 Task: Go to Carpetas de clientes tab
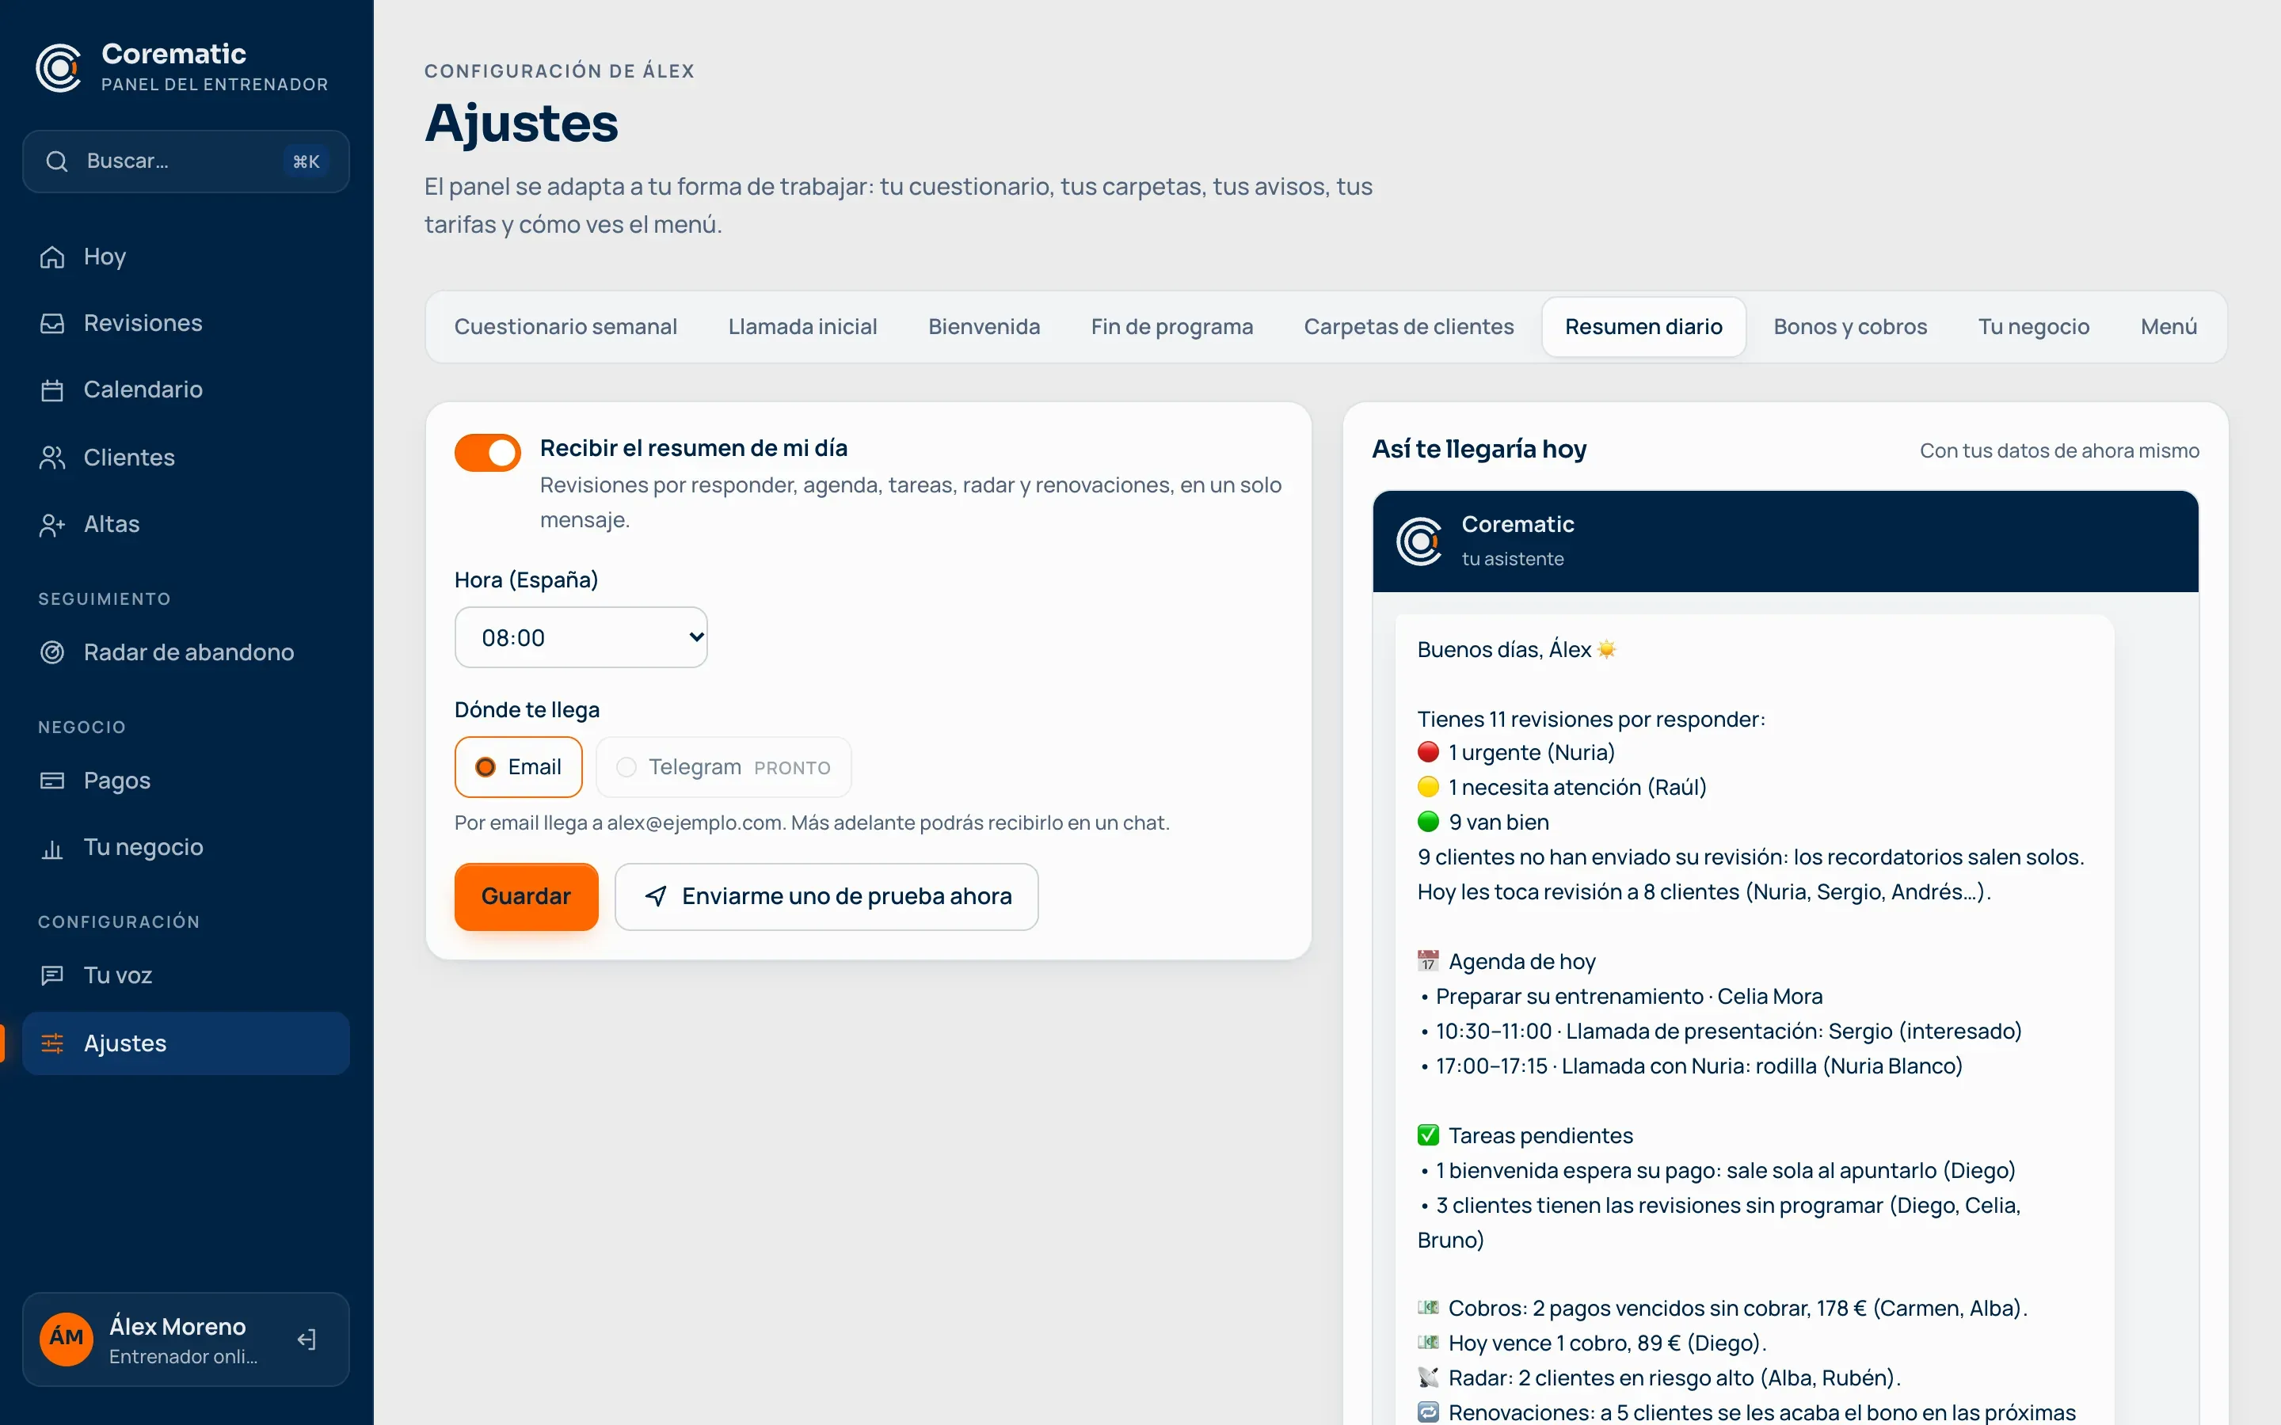click(1408, 327)
